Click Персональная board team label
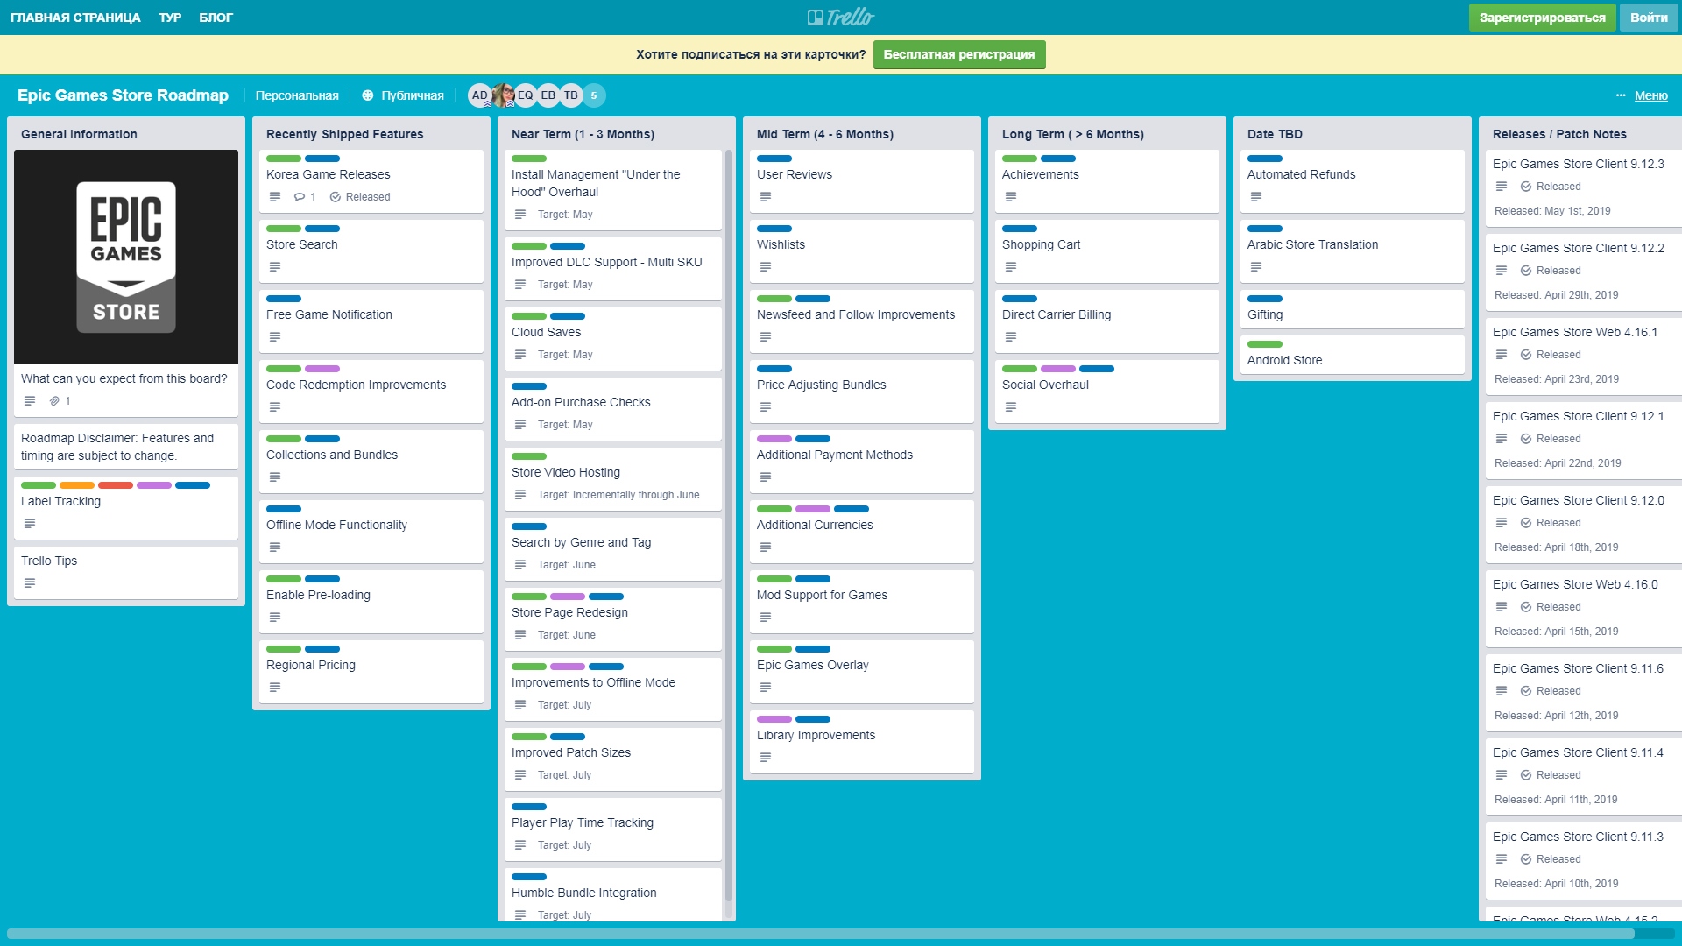Screen dimensions: 1682x946 click(x=297, y=95)
